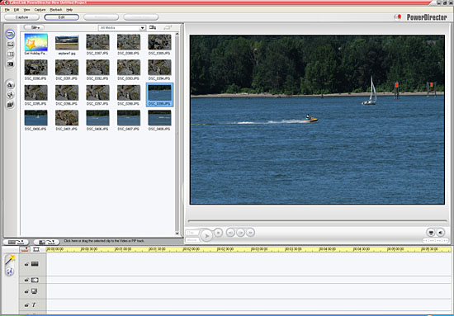Screen dimensions: 454x316
Task: Open the Playback menu
Action: pos(56,10)
